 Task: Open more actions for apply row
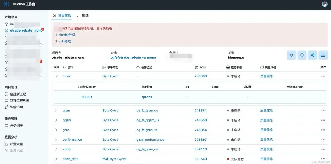click(323, 149)
